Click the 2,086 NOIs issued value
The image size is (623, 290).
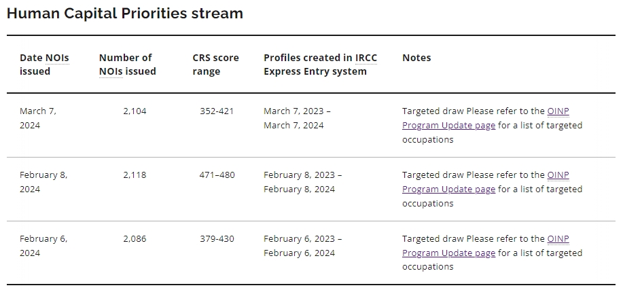pyautogui.click(x=135, y=238)
